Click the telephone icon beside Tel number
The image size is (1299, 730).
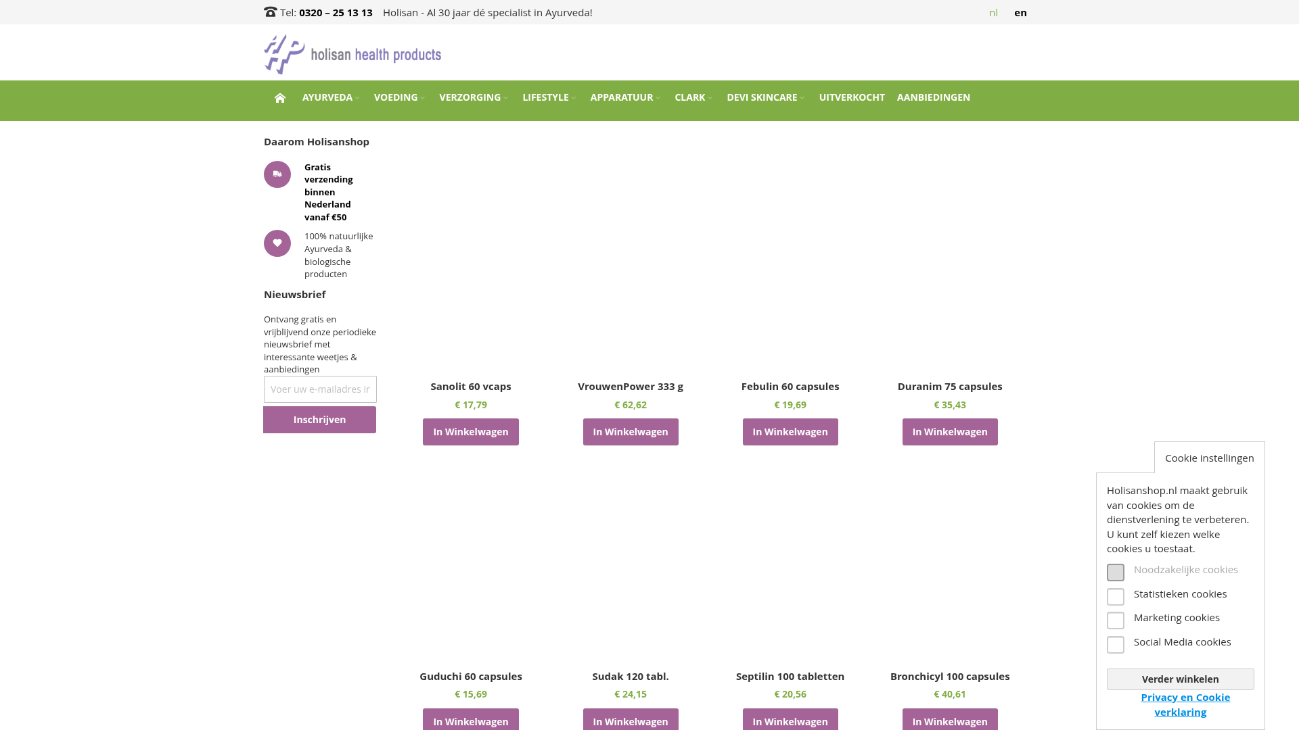[x=271, y=11]
